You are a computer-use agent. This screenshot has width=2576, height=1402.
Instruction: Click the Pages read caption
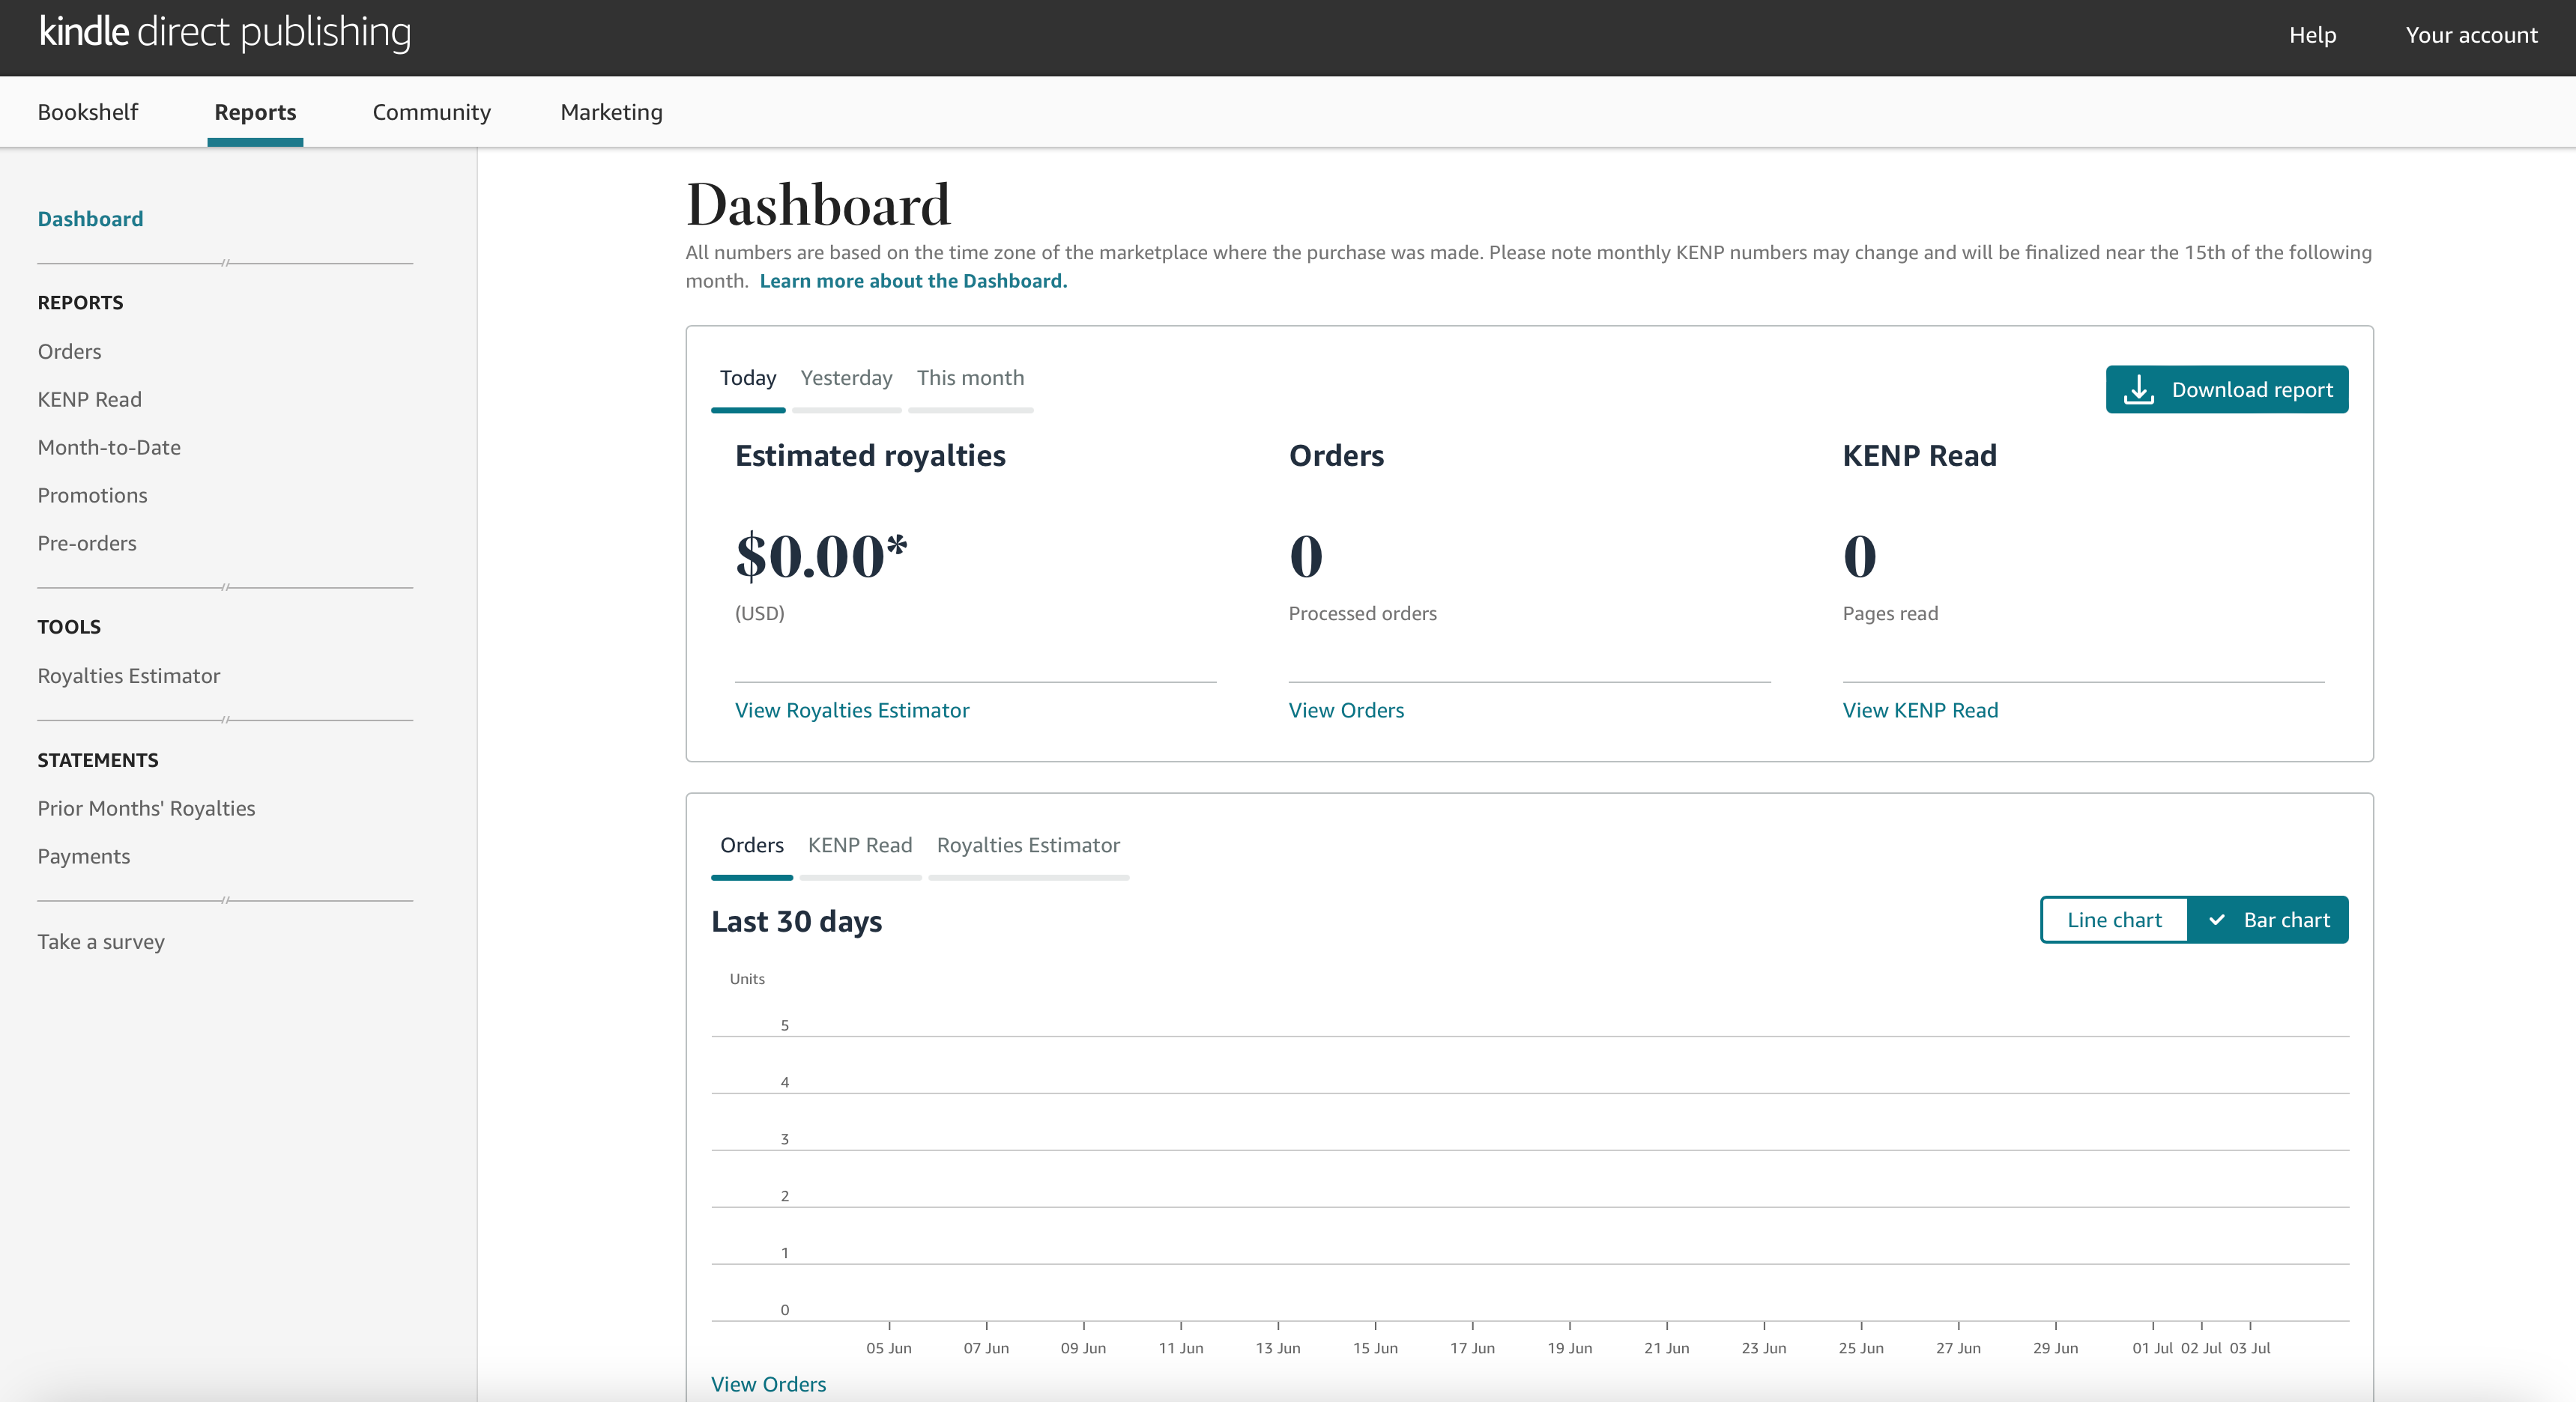[1890, 613]
